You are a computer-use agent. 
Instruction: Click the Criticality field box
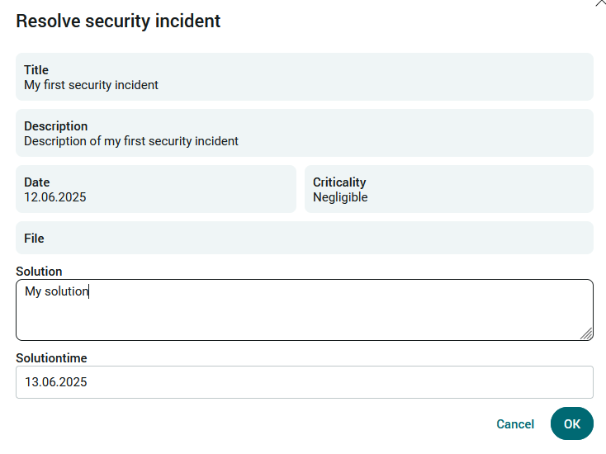pyautogui.click(x=449, y=189)
